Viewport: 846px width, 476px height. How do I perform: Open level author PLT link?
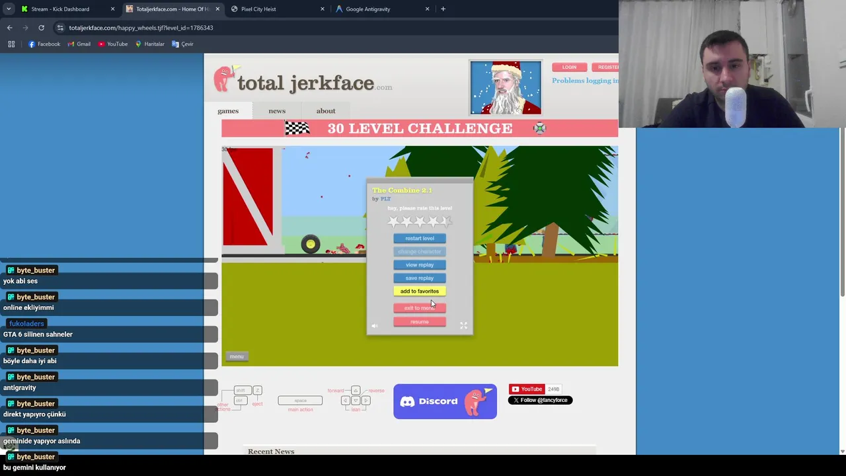pyautogui.click(x=385, y=199)
